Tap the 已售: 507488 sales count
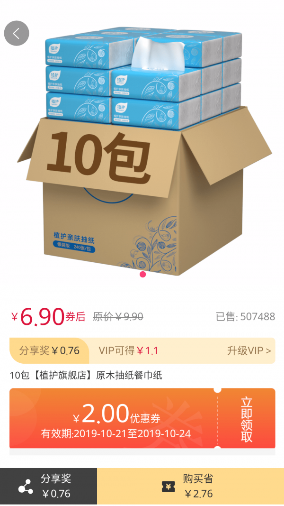Viewport: 284px width, 506px height. [245, 317]
